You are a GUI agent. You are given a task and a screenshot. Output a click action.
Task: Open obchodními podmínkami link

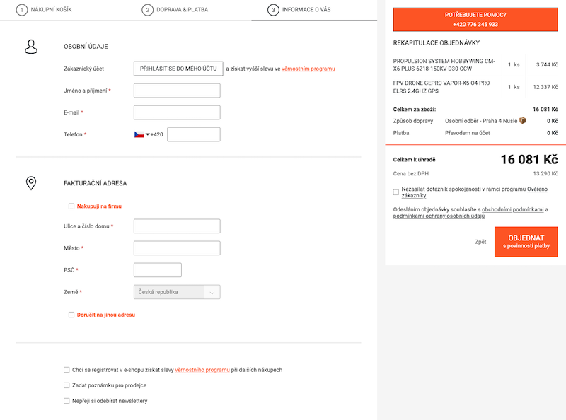point(512,209)
